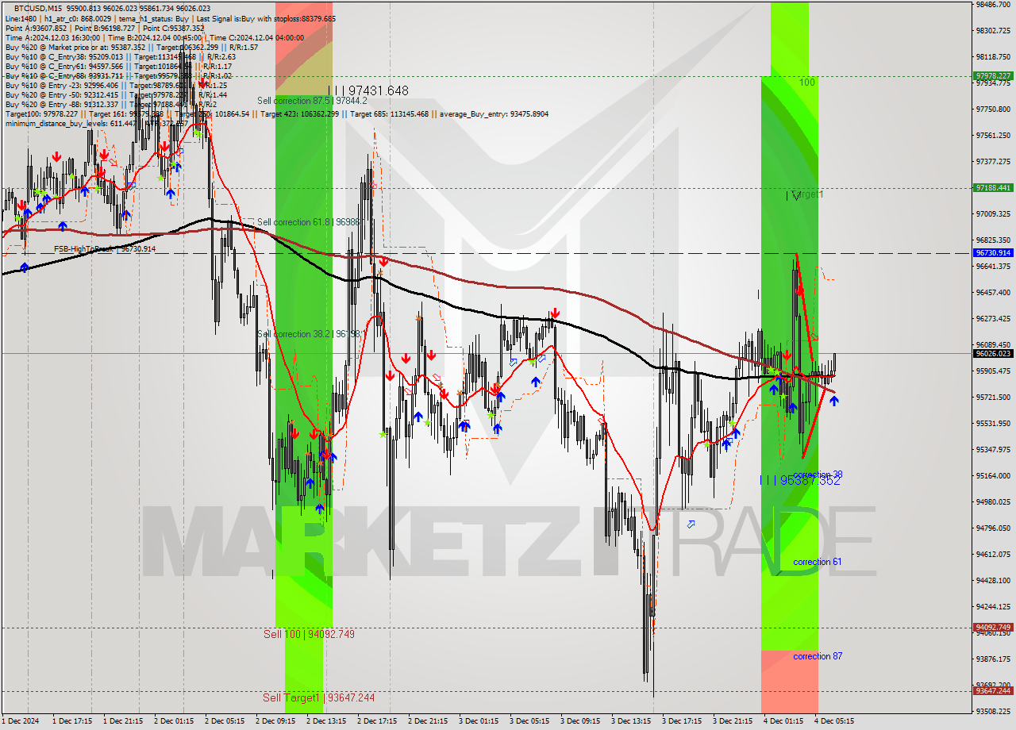Click the '2 Dec 01:15' time axis label
Screen dimensions: 1016x730
click(173, 721)
